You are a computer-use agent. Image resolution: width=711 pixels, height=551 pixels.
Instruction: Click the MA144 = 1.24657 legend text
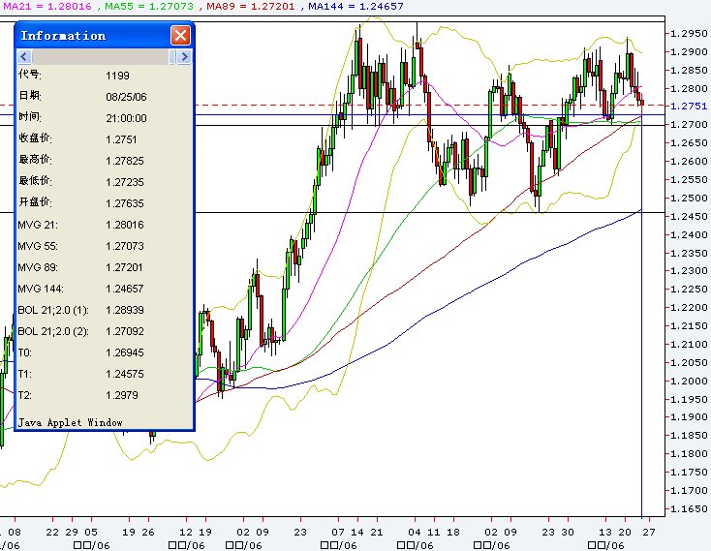pos(355,7)
